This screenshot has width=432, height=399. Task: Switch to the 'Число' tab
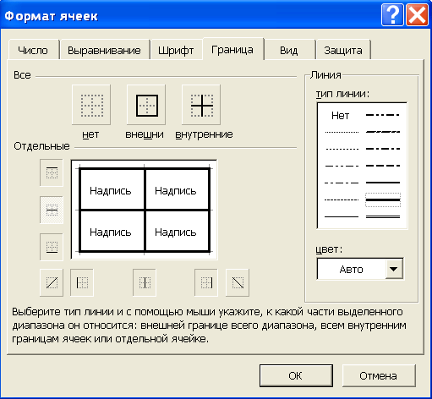(x=33, y=50)
